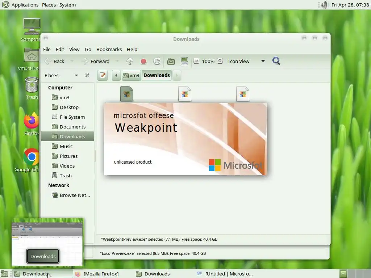Open the Forward history dropdown arrow

pyautogui.click(x=117, y=61)
